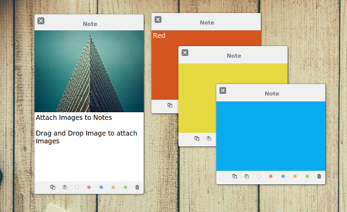The image size is (347, 212).
Task: Click copy icon on the red note
Action: (170, 105)
